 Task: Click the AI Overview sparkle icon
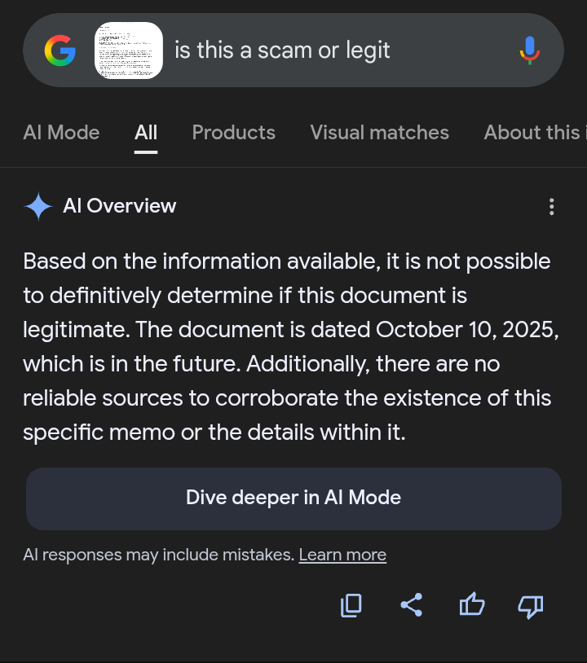[38, 206]
